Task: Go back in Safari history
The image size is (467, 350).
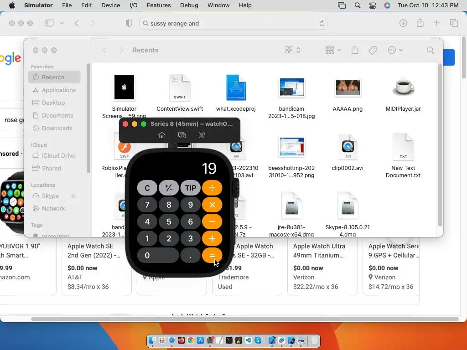Action: point(77,23)
